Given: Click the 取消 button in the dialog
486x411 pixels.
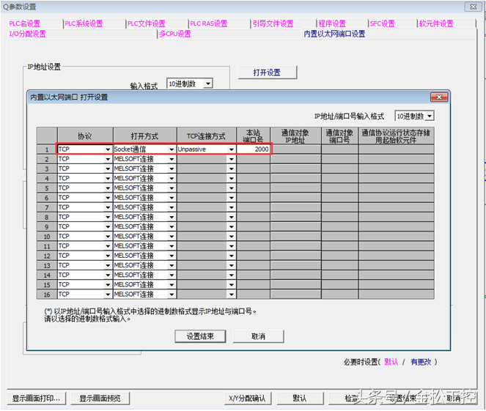Looking at the screenshot, I should 258,336.
